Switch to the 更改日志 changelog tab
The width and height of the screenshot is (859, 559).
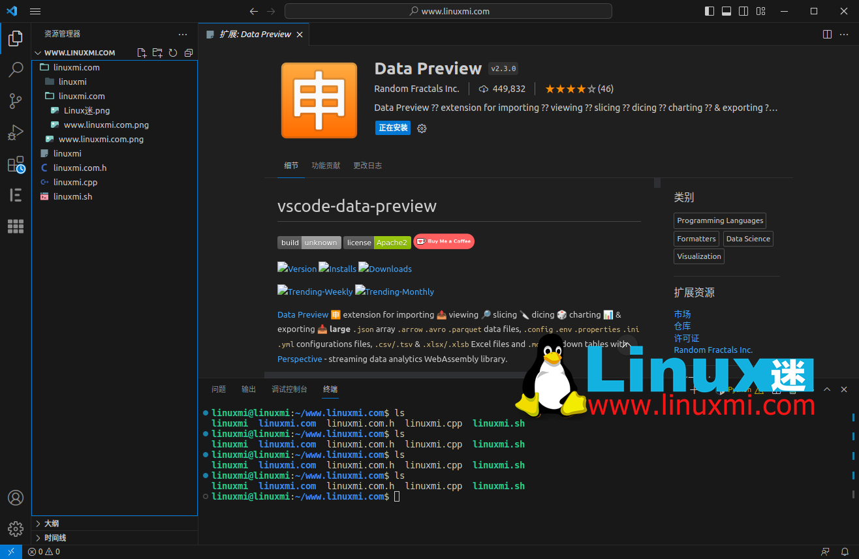(x=367, y=166)
